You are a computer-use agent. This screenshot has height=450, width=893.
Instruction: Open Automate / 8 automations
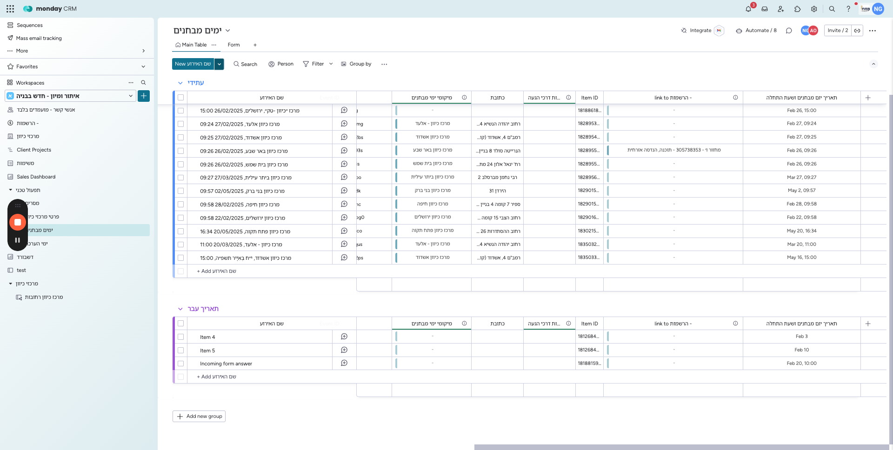click(x=756, y=31)
